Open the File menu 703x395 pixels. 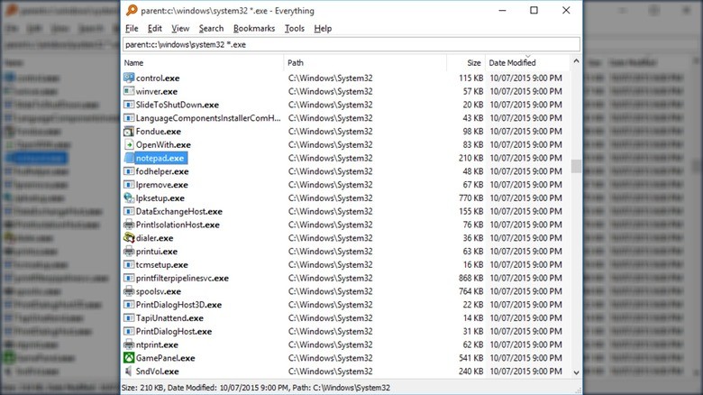(x=132, y=29)
